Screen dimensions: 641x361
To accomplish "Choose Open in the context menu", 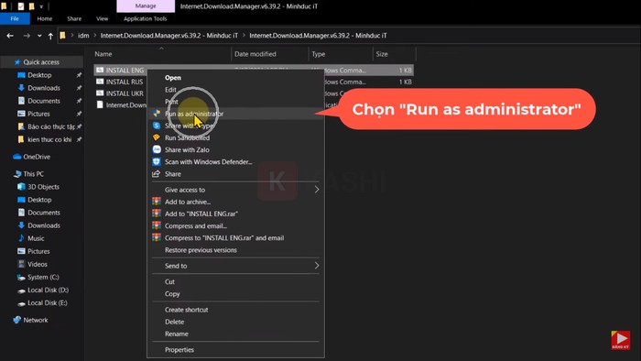I will pyautogui.click(x=172, y=78).
